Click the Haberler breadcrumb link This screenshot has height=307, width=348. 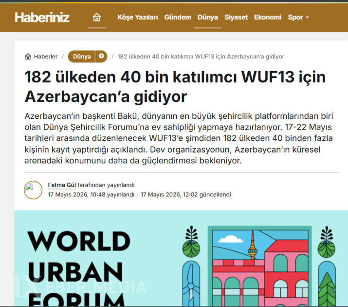point(45,57)
